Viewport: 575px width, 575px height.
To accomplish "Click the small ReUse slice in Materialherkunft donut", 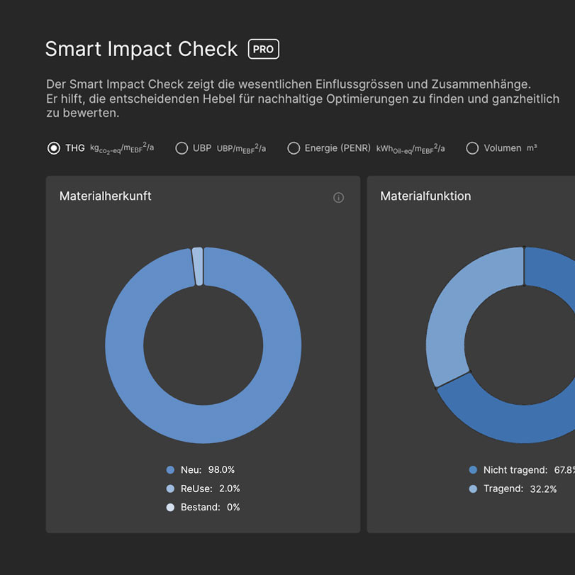I will click(x=198, y=267).
